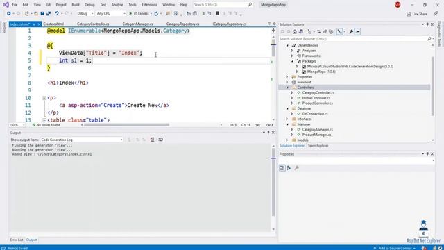Expand the Properties folder node
444x250 pixels.
click(287, 77)
